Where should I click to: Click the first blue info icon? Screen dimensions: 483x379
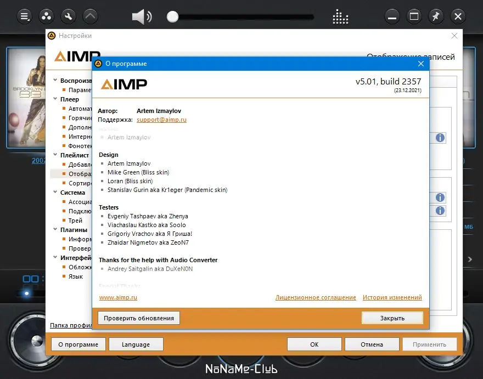point(440,138)
